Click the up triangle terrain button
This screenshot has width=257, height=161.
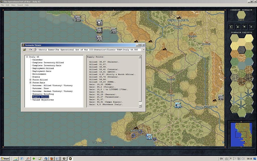pos(238,27)
